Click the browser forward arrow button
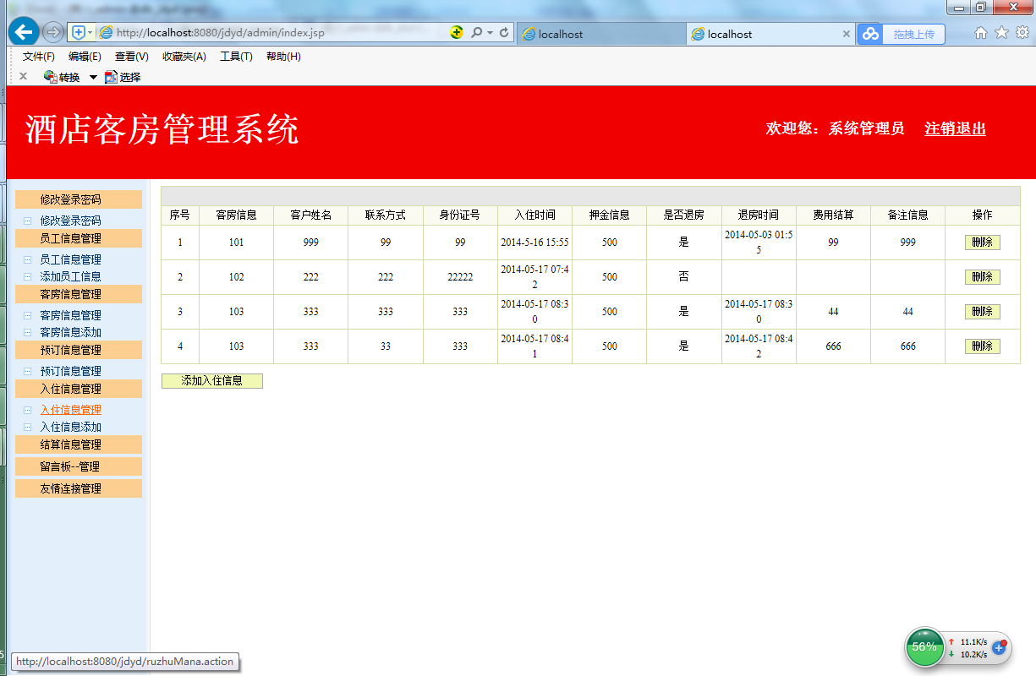Image resolution: width=1036 pixels, height=676 pixels. tap(52, 32)
